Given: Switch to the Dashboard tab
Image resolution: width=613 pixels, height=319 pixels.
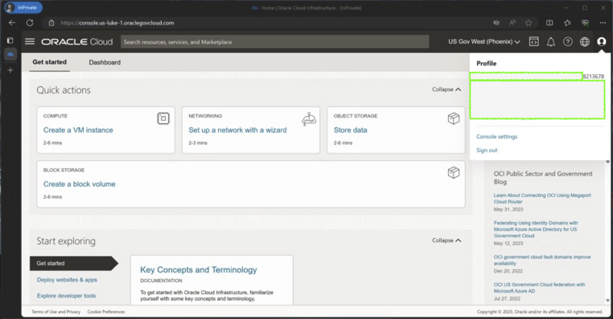Looking at the screenshot, I should pos(105,62).
